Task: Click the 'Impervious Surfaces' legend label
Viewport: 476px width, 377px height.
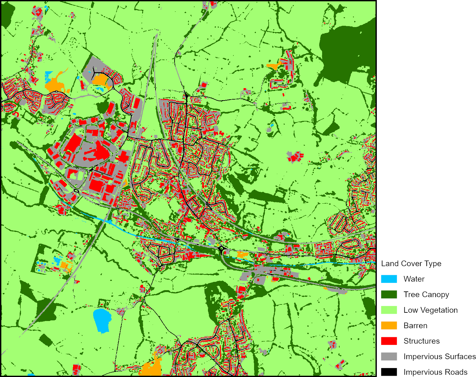Action: (x=439, y=357)
